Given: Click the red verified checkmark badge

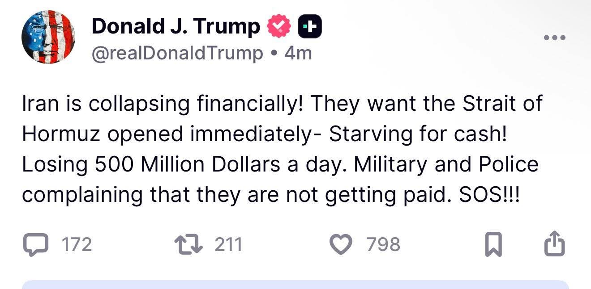Looking at the screenshot, I should click(279, 27).
